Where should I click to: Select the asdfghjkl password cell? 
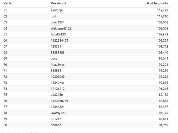click(57, 10)
